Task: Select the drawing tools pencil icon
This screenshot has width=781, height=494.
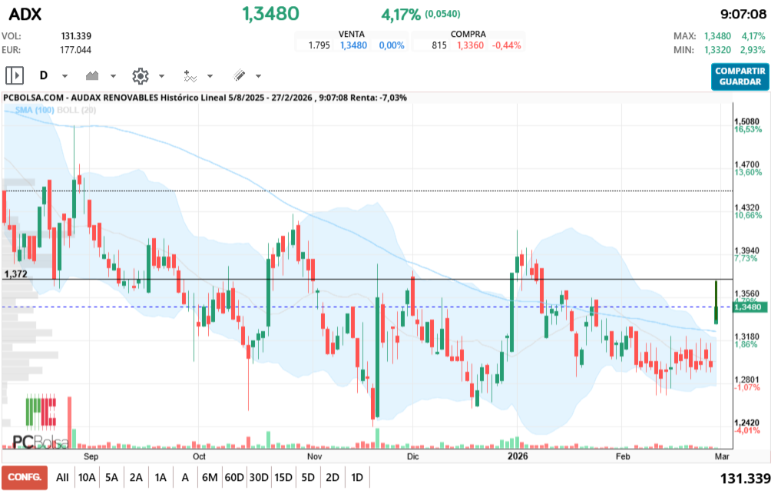Action: tap(238, 75)
